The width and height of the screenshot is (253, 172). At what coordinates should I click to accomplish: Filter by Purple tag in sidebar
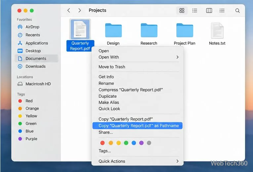tap(28, 139)
